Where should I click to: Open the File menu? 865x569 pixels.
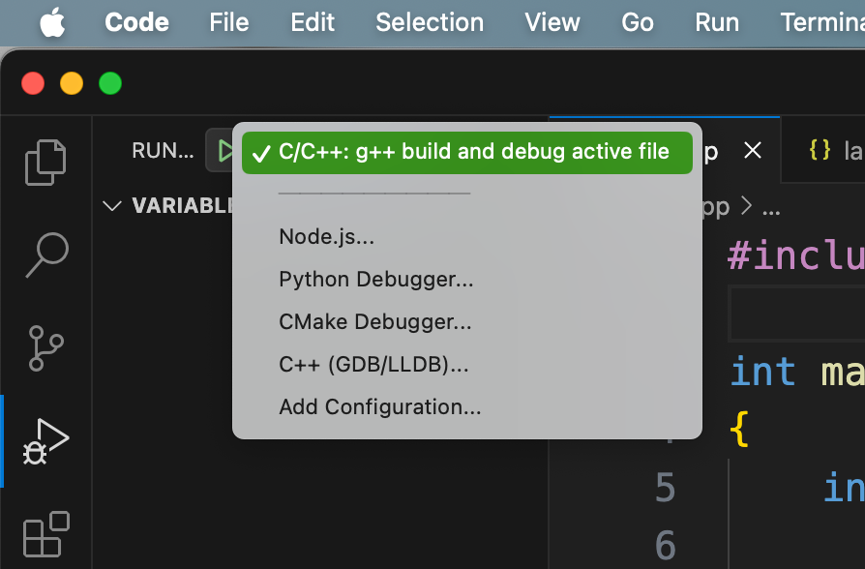pyautogui.click(x=228, y=22)
